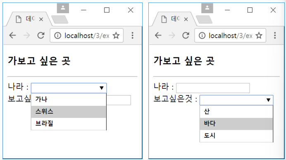The width and height of the screenshot is (286, 160).
Task: Maximize the right browser window
Action: pyautogui.click(x=250, y=10)
